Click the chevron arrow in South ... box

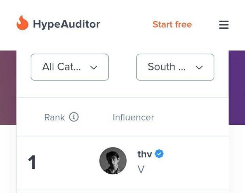tap(199, 67)
